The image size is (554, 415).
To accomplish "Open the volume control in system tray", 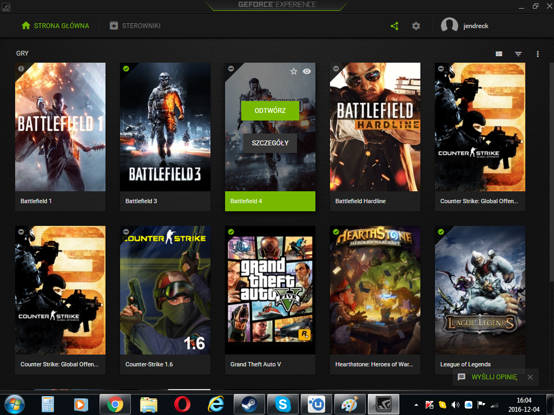I will coord(456,405).
